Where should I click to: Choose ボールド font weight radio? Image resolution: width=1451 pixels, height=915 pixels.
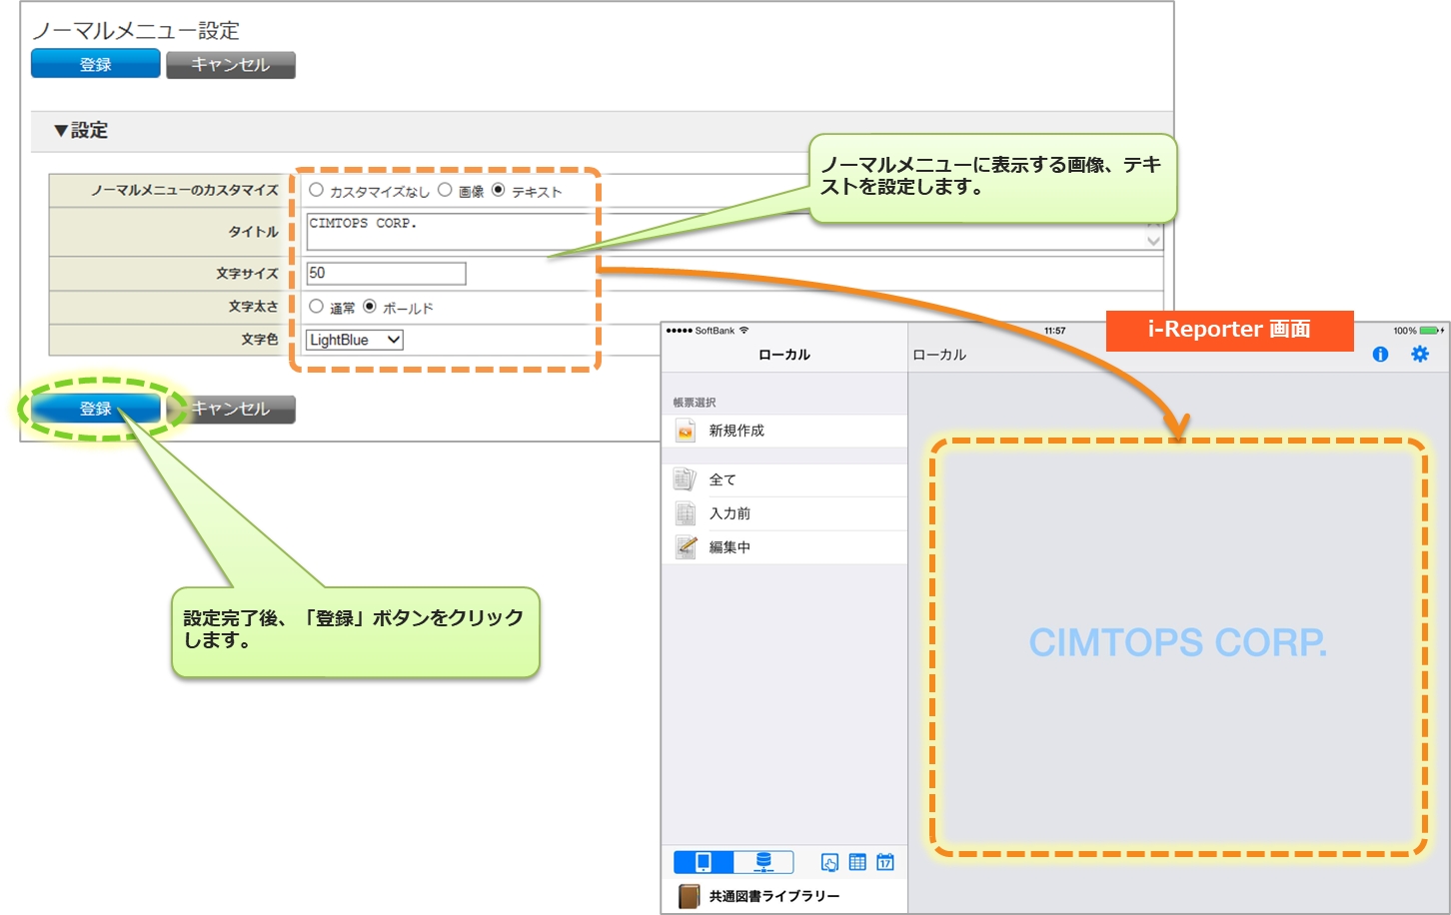370,307
